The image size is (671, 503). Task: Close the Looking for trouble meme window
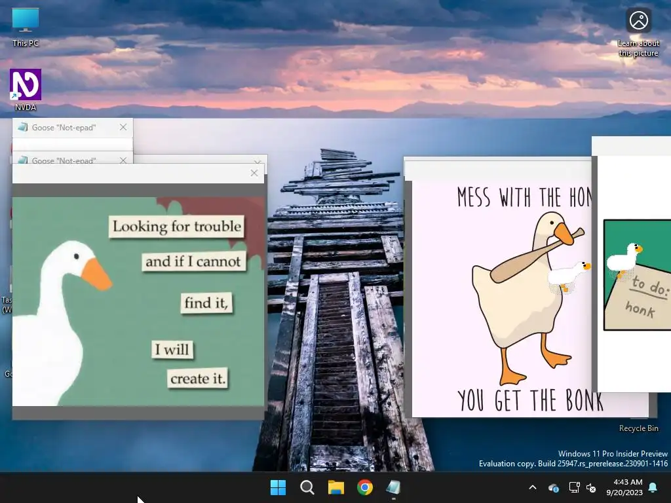[254, 173]
